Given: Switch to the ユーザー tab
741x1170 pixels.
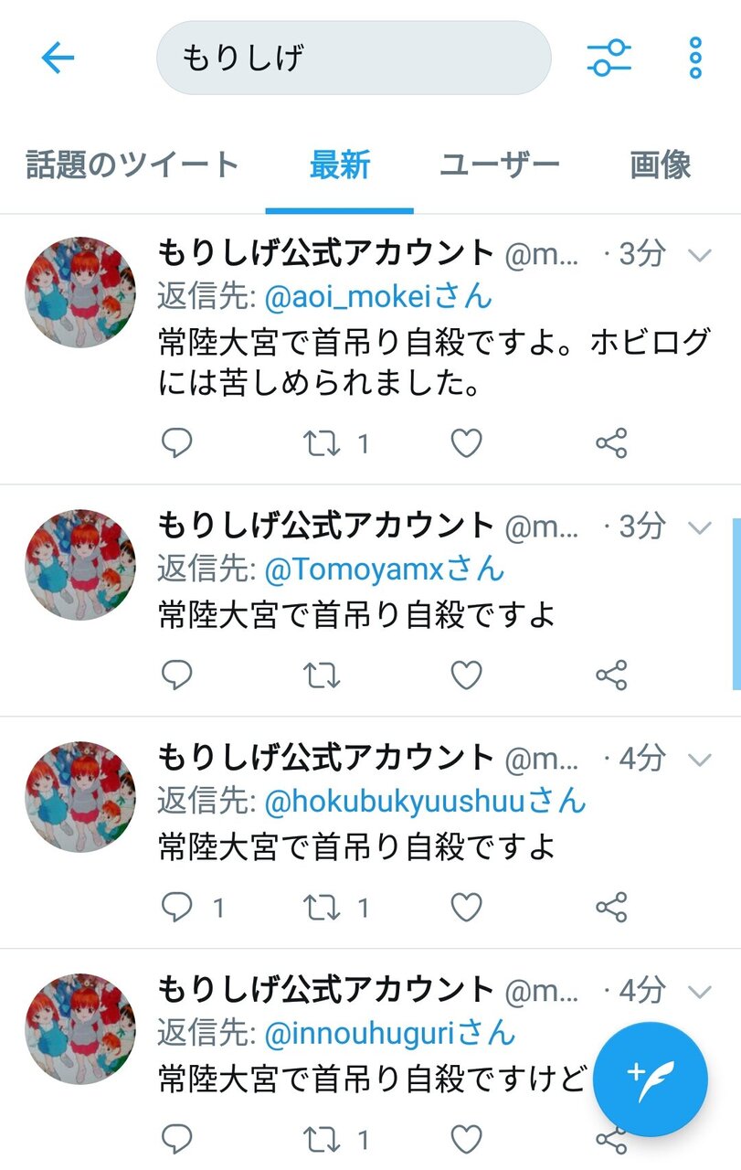Looking at the screenshot, I should (500, 165).
